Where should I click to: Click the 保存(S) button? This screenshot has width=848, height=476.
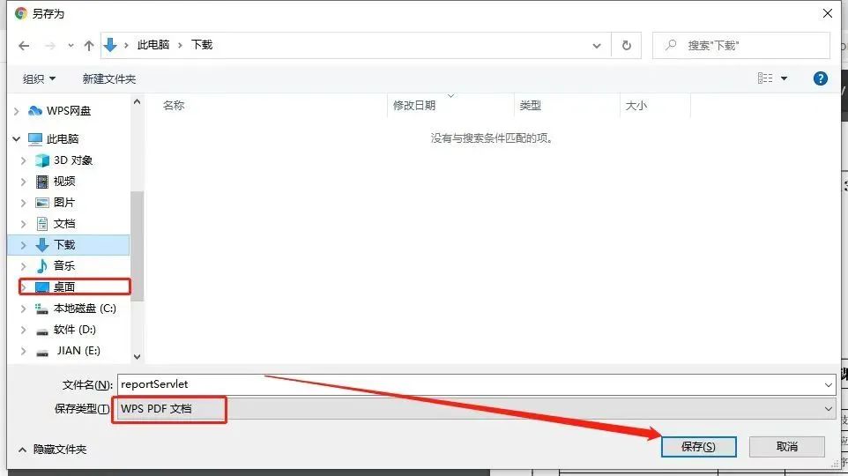pos(698,447)
